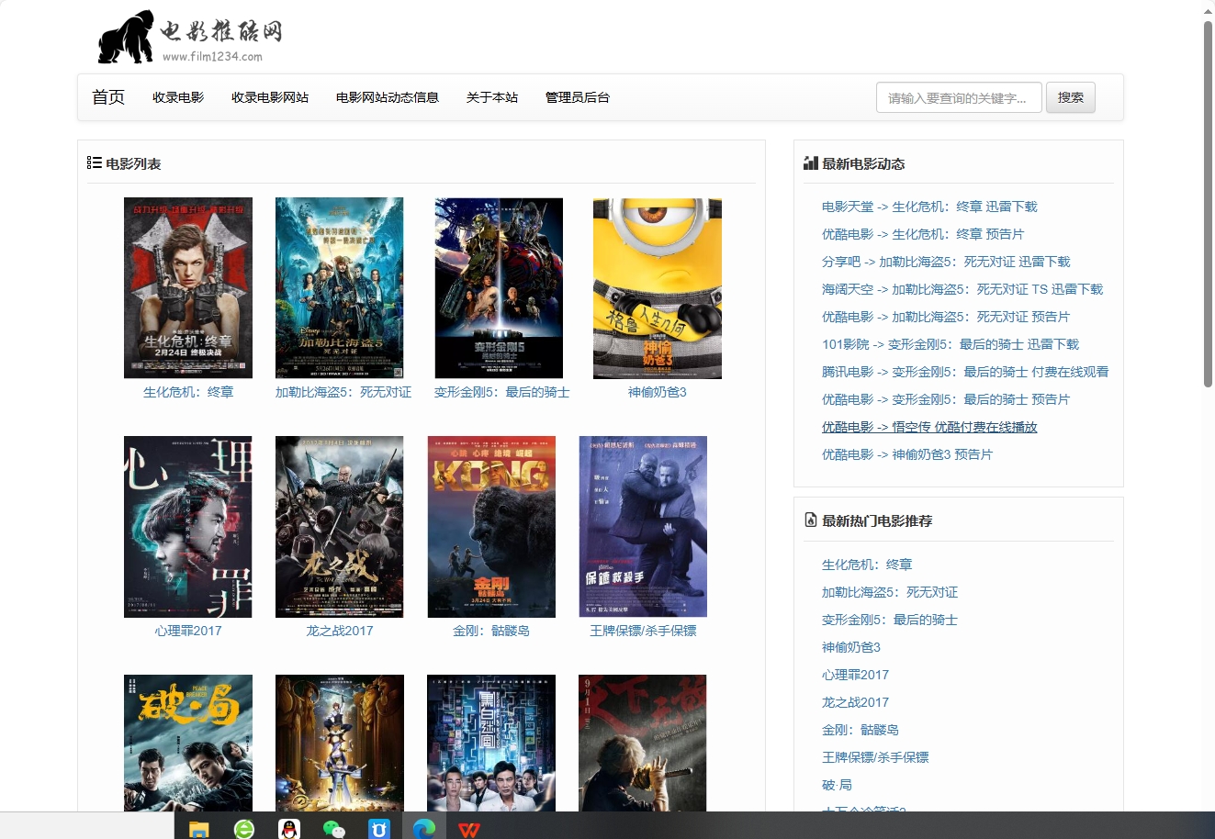Switch to the 收录电影 navigation item
Viewport: 1215px width, 839px height.
point(177,97)
